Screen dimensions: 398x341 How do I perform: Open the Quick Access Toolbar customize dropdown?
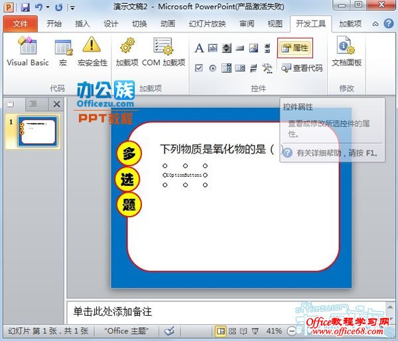(72, 7)
